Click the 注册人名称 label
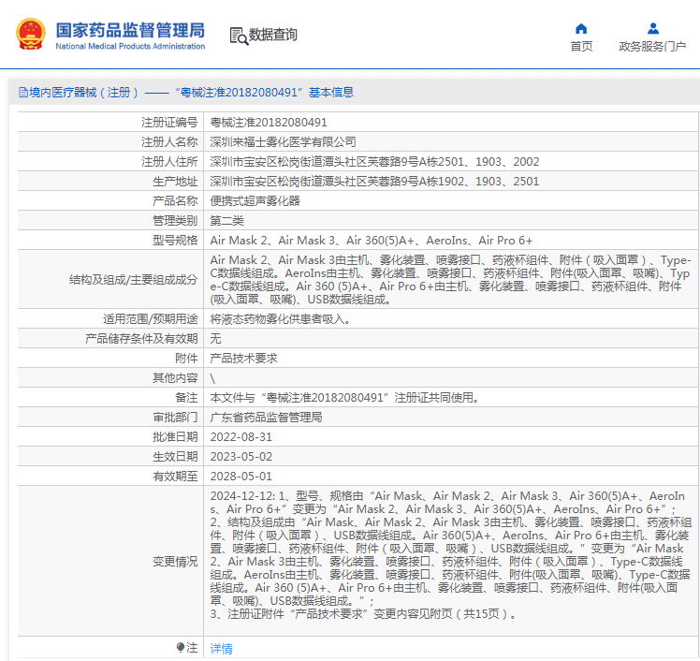The image size is (700, 661). click(169, 142)
